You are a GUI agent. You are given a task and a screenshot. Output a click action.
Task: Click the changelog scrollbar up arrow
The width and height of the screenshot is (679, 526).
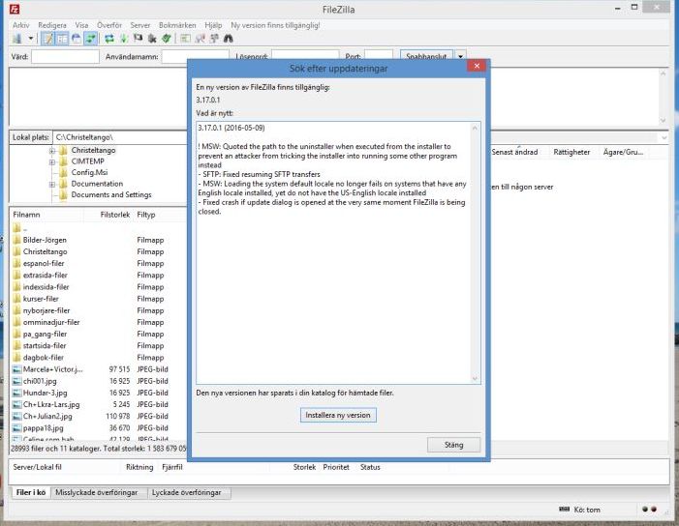(475, 128)
